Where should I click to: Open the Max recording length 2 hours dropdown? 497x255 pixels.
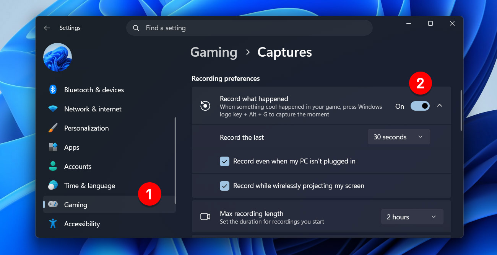click(412, 217)
